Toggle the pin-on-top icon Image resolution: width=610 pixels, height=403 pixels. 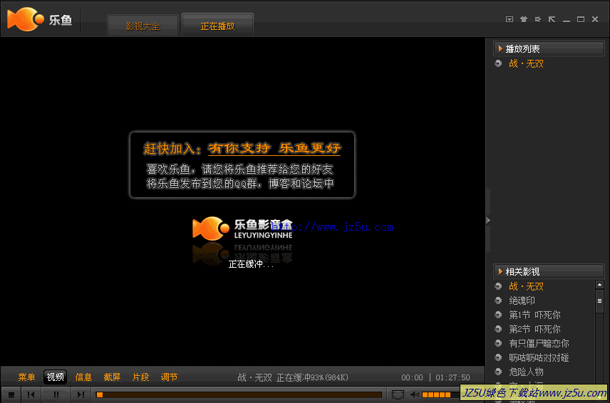tap(537, 19)
